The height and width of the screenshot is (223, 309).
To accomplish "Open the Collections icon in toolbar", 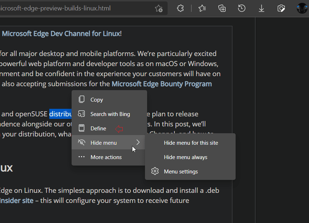I will (x=222, y=8).
